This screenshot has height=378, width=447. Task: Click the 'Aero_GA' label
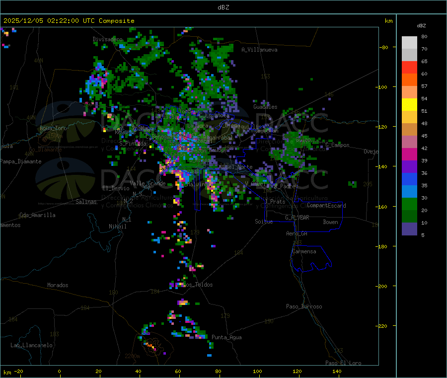pyautogui.click(x=297, y=233)
